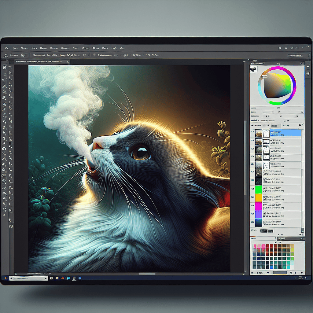The image size is (313, 313).
Task: Click the top icon in the collapsed right dock
Action: pyautogui.click(x=307, y=67)
